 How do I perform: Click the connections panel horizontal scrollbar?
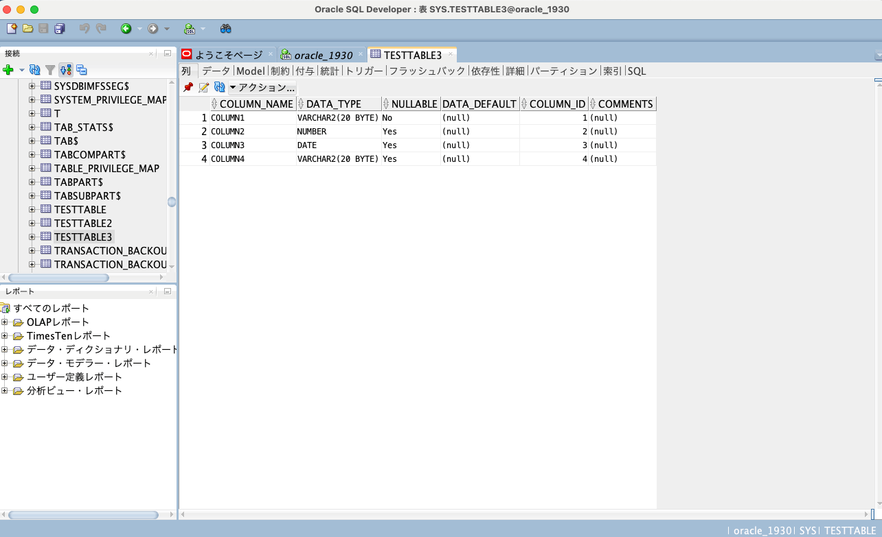click(58, 278)
